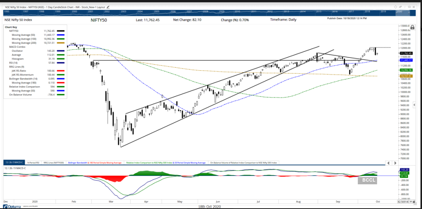
Task: Click the 112.01 MACD average value tag
Action: 405,173
